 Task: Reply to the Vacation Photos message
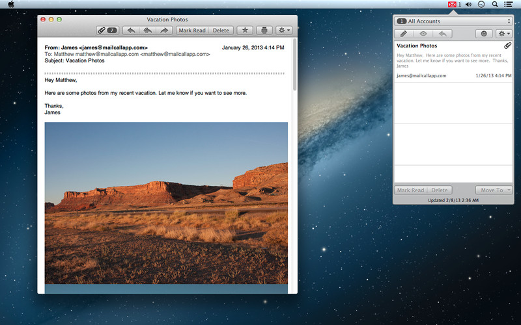point(132,30)
